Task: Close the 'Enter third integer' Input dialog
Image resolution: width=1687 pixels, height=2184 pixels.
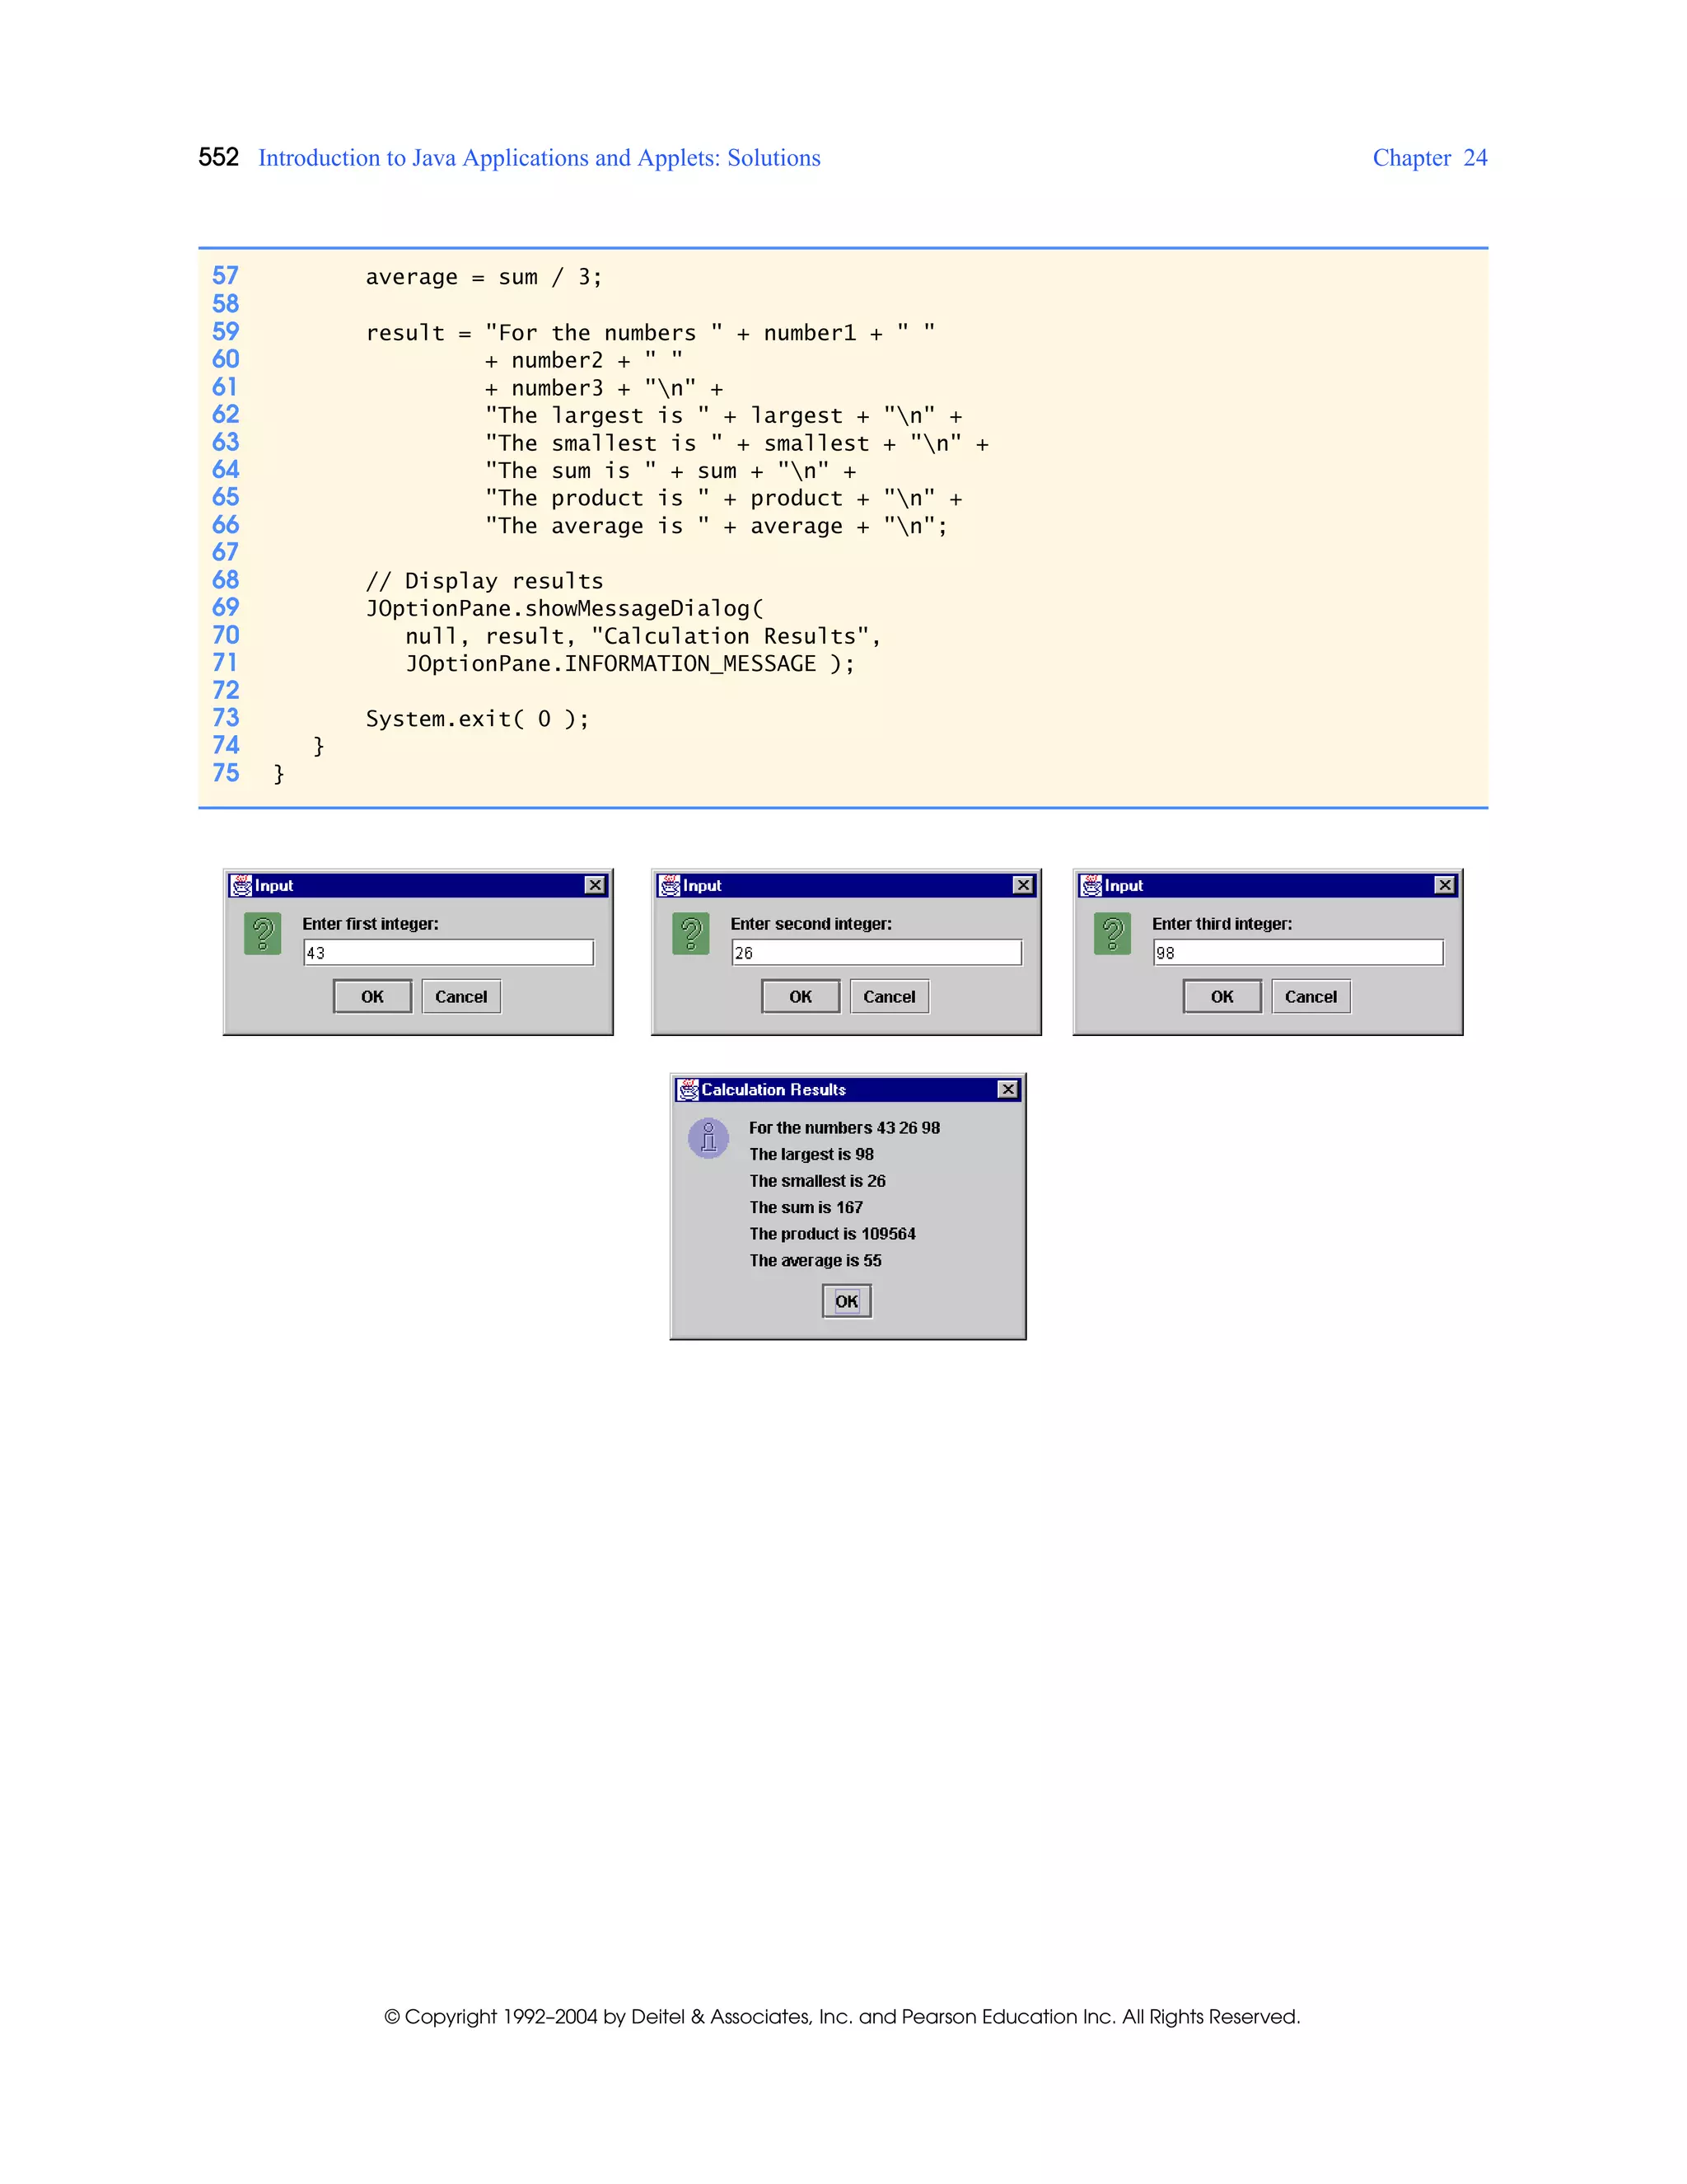Action: pos(1445,885)
